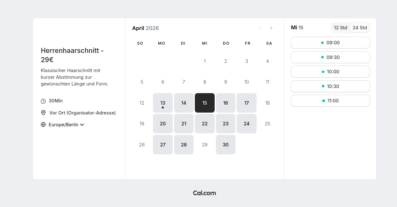The height and width of the screenshot is (207, 397).
Task: Switch to 12 Std time format
Action: 340,28
